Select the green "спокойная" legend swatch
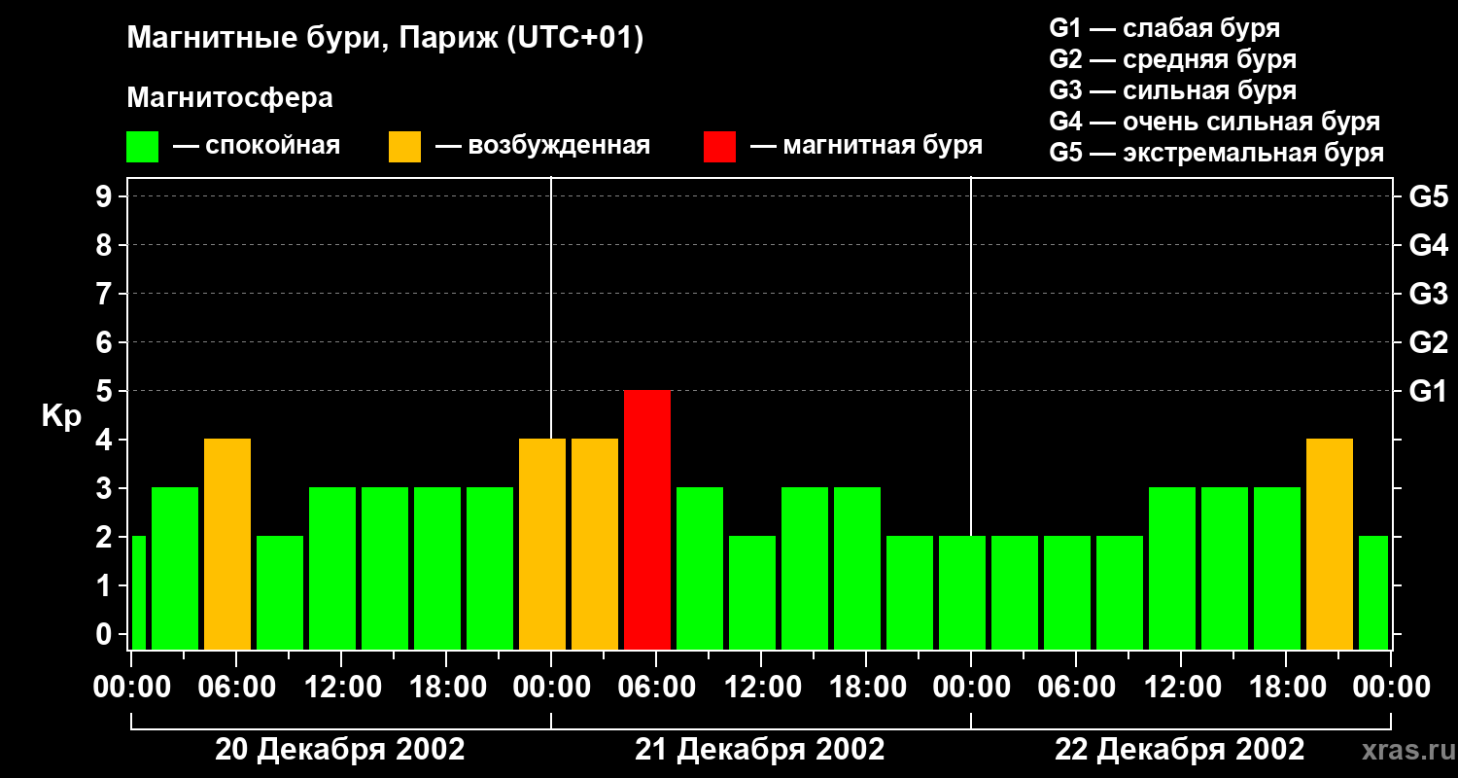The image size is (1458, 778). coord(142,147)
